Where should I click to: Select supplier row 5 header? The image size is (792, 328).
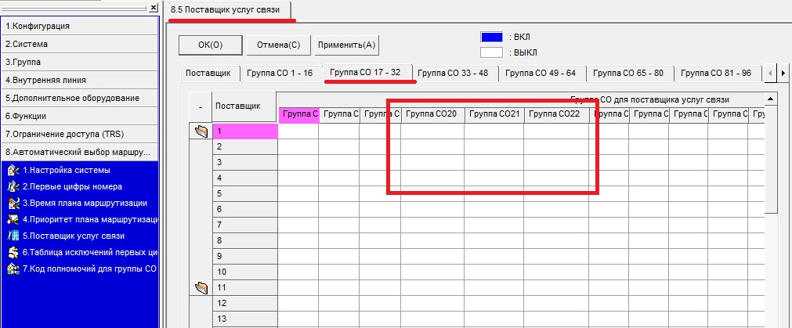(x=245, y=194)
